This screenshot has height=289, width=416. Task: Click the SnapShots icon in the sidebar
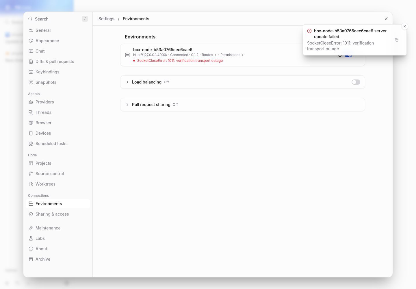pos(31,82)
